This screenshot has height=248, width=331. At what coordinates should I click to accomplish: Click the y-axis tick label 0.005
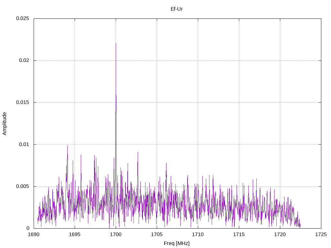(x=23, y=186)
